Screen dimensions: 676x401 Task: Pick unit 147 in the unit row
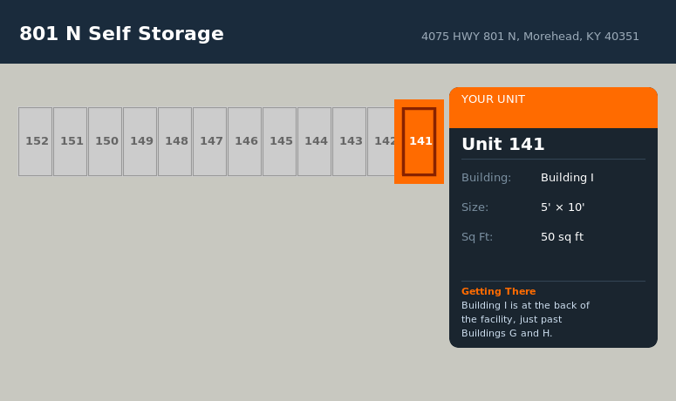210,141
